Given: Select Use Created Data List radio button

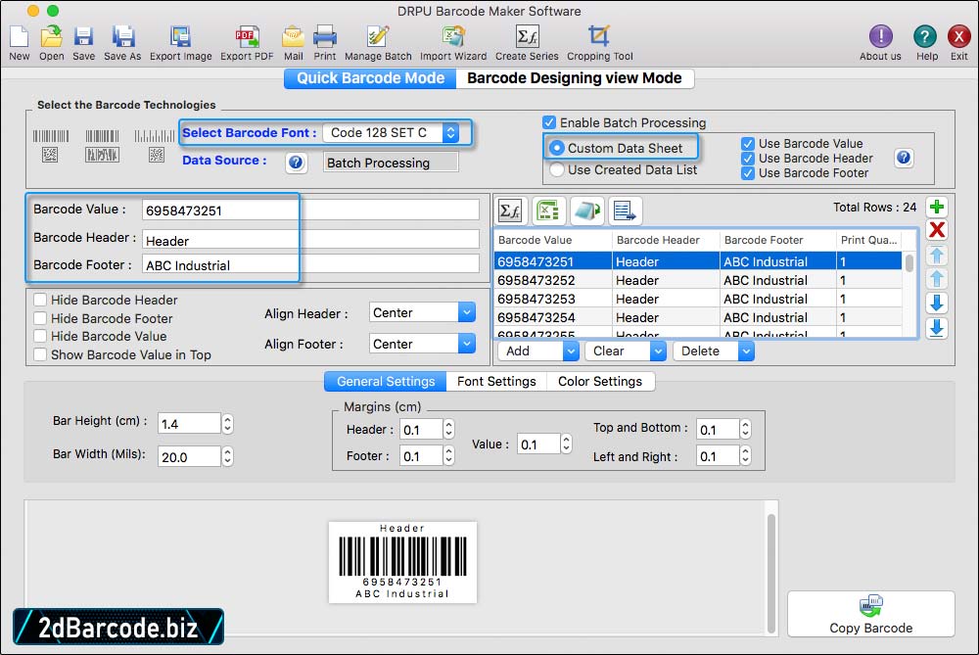Looking at the screenshot, I should click(557, 169).
